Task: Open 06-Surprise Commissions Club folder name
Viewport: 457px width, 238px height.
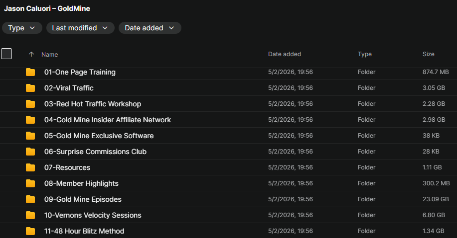Action: pos(95,152)
